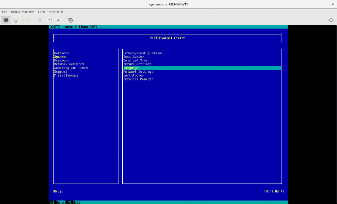Select Hardware category in YaST

tap(62, 60)
